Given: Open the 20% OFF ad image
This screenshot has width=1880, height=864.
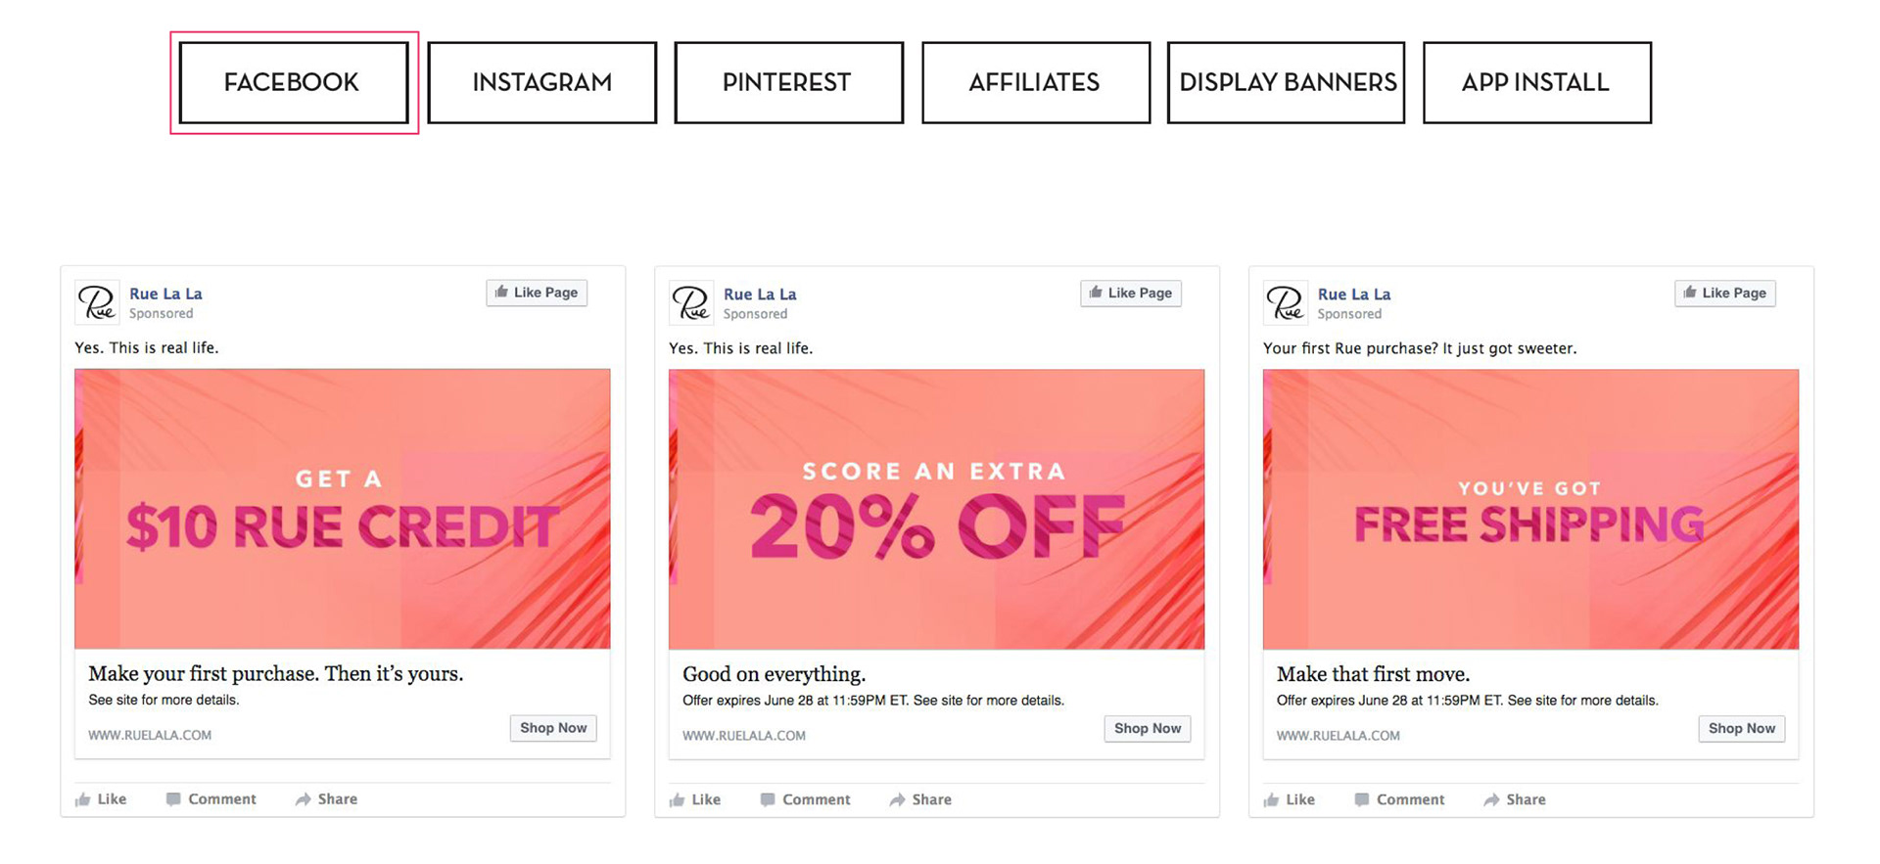Looking at the screenshot, I should click(936, 509).
